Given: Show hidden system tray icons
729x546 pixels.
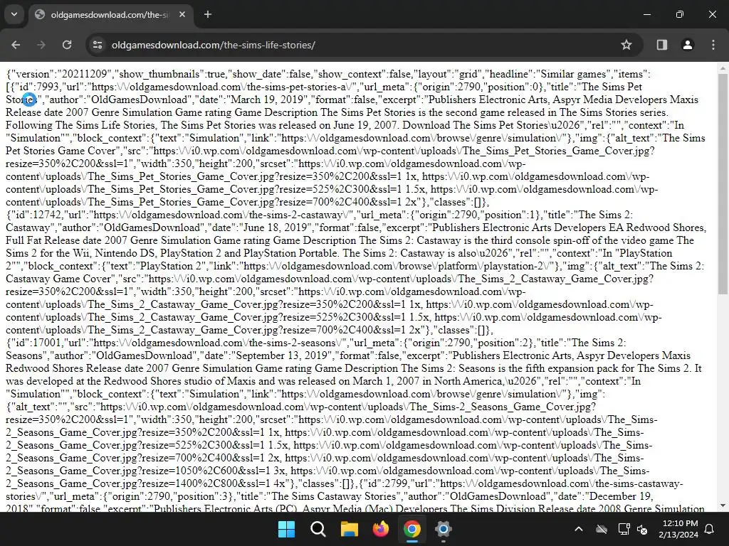Looking at the screenshot, I should click(579, 529).
